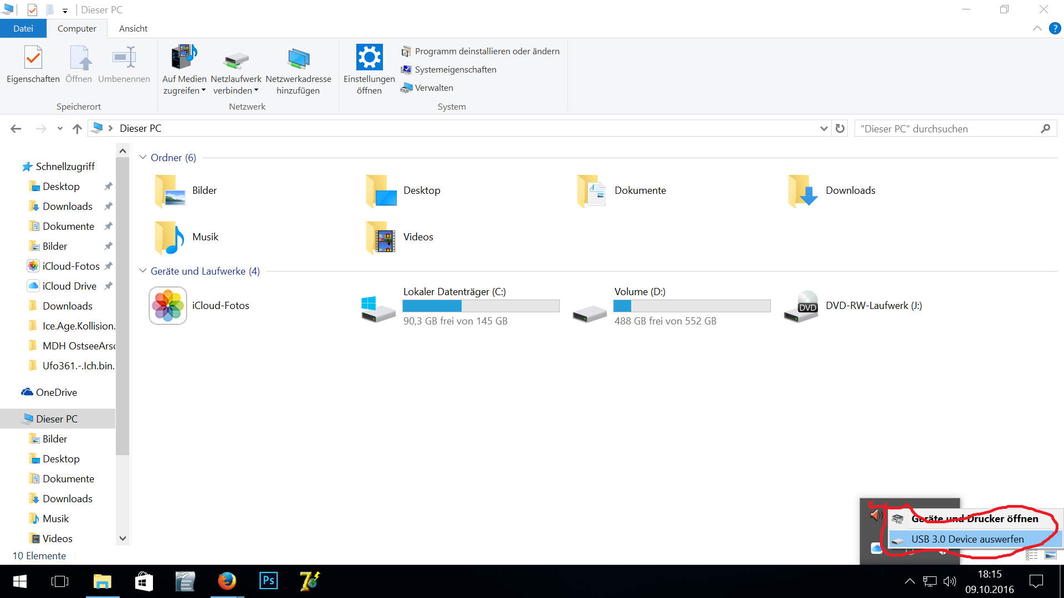Open Windows Store from the taskbar

[144, 581]
